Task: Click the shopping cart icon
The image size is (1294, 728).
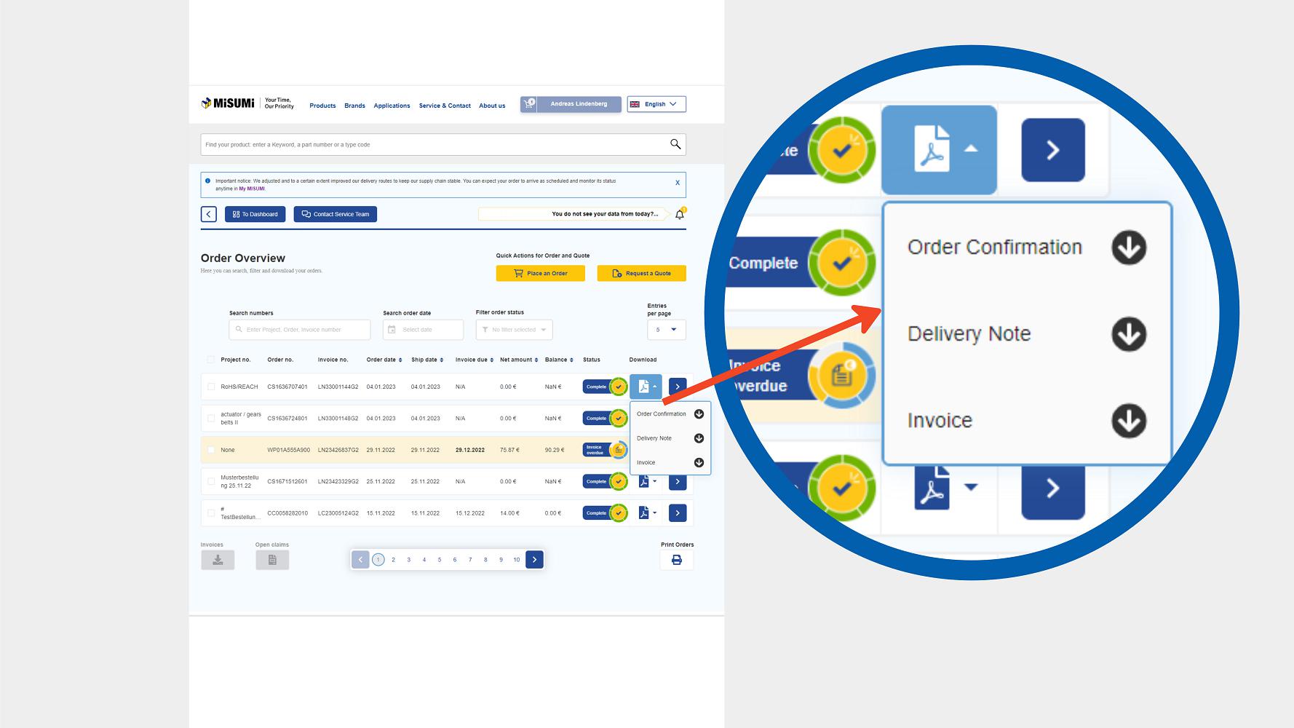Action: (528, 104)
